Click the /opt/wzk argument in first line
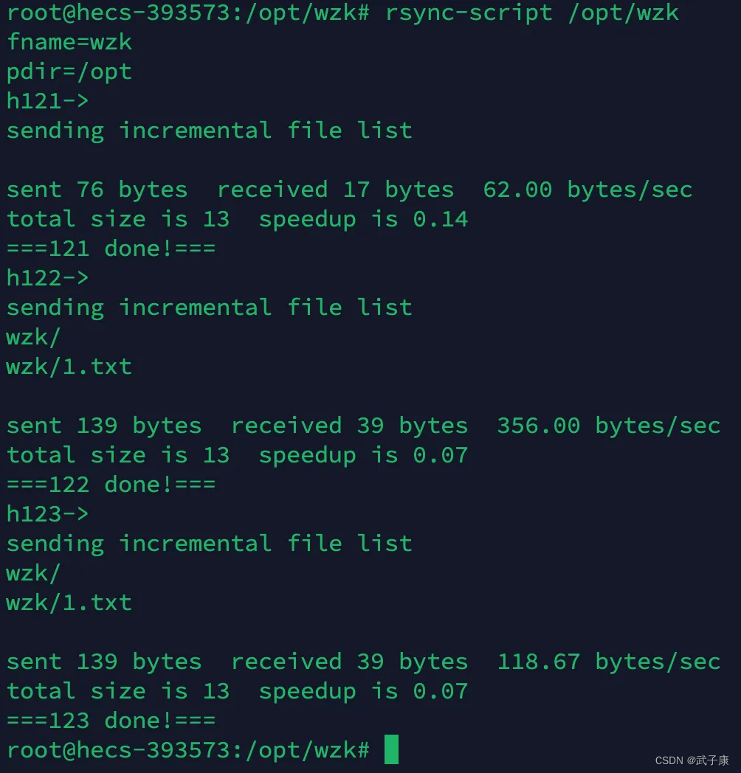This screenshot has width=741, height=773. [x=623, y=13]
